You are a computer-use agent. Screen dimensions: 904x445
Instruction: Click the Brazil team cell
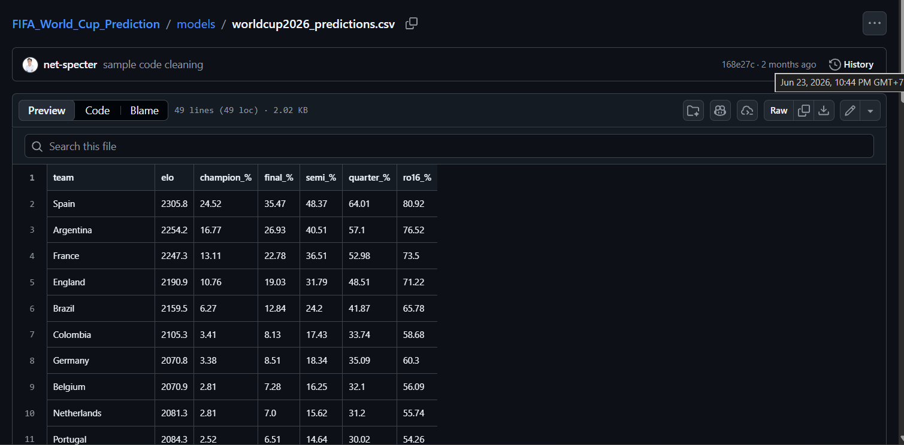point(101,309)
